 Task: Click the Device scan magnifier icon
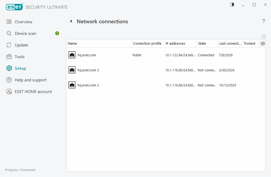click(x=9, y=33)
